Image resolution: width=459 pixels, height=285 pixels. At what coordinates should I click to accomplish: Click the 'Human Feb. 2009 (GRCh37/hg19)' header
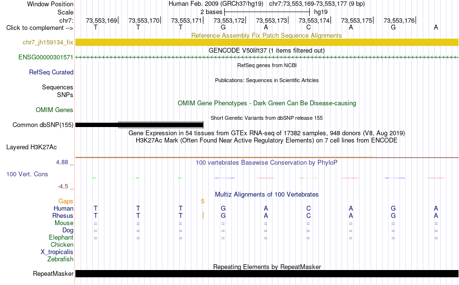(x=216, y=4)
